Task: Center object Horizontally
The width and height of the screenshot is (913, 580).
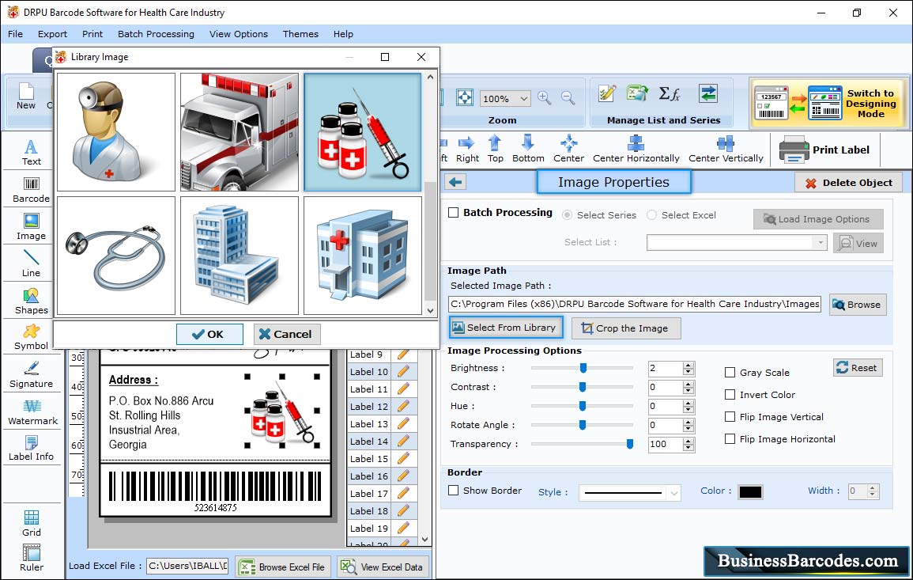Action: [x=636, y=150]
